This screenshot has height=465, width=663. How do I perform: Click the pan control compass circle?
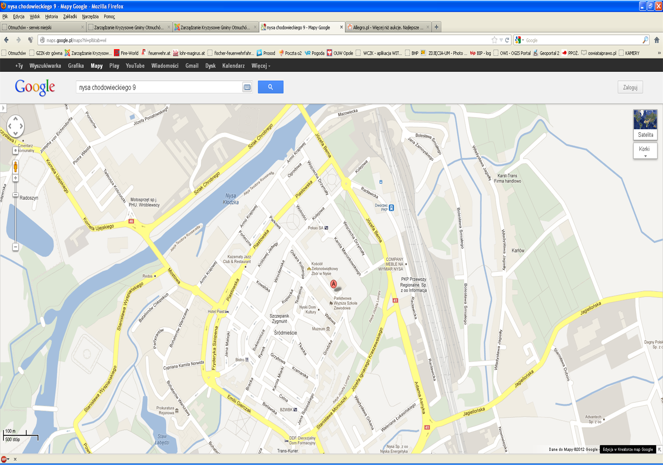16,126
